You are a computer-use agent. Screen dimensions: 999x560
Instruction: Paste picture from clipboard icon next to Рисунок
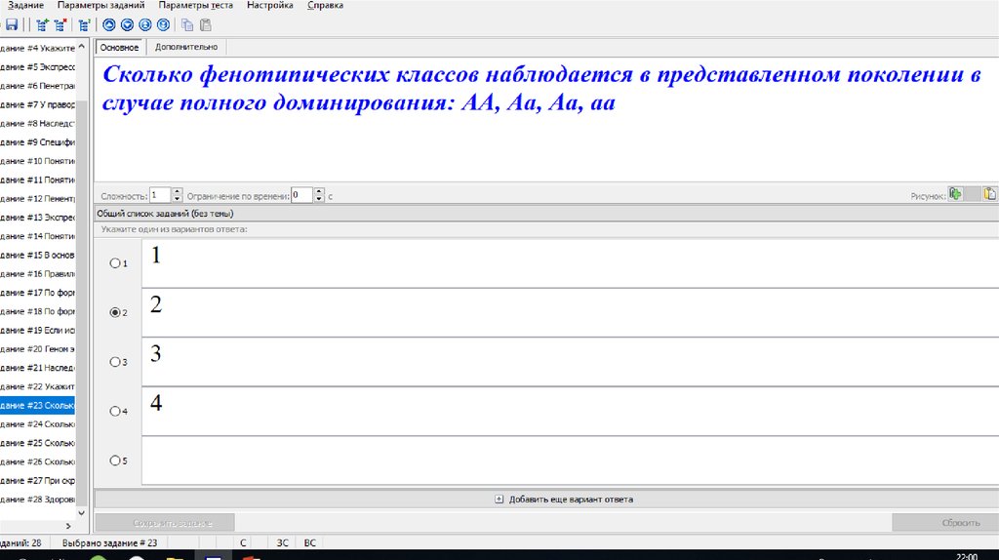pos(990,194)
